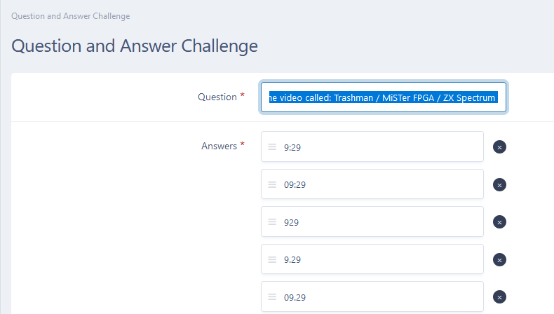
Task: Click the Question input field
Action: pyautogui.click(x=384, y=97)
